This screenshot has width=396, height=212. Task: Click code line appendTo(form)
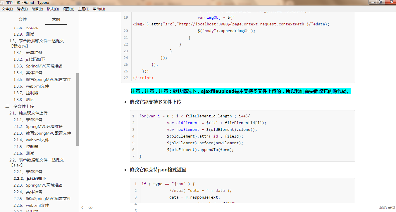pyautogui.click(x=201, y=150)
